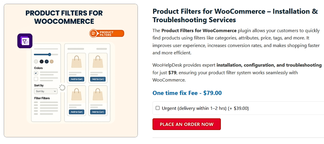The height and width of the screenshot is (144, 324).
Task: Open the Sort by dropdown
Action: [46, 91]
